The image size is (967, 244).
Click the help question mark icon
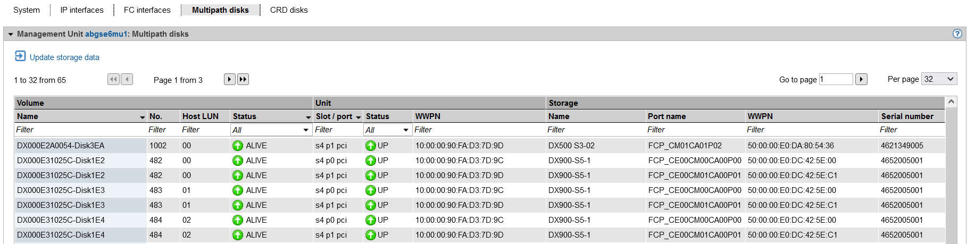click(957, 33)
